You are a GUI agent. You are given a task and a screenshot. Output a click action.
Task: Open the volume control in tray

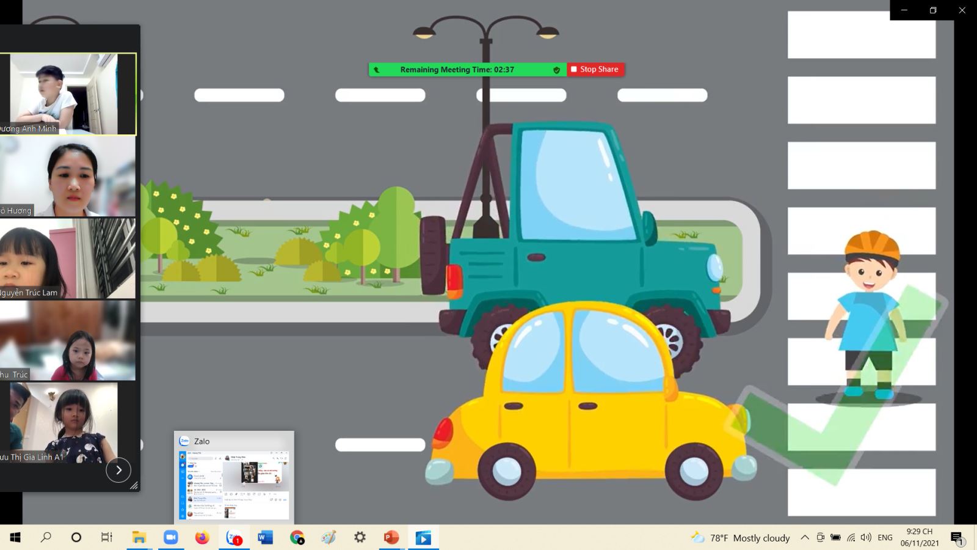click(866, 538)
